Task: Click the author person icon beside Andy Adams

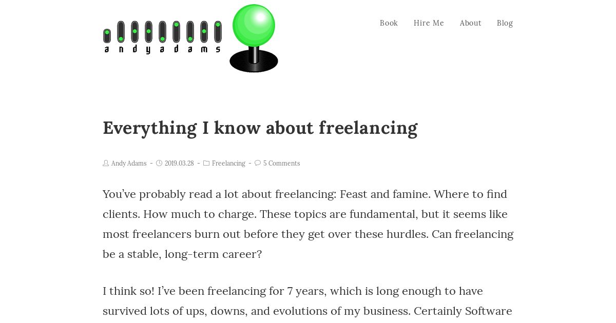Action: 106,163
